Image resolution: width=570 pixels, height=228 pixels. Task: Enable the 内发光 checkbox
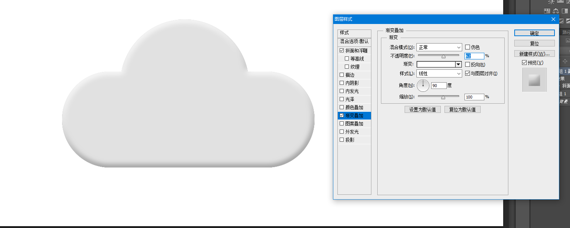point(341,91)
